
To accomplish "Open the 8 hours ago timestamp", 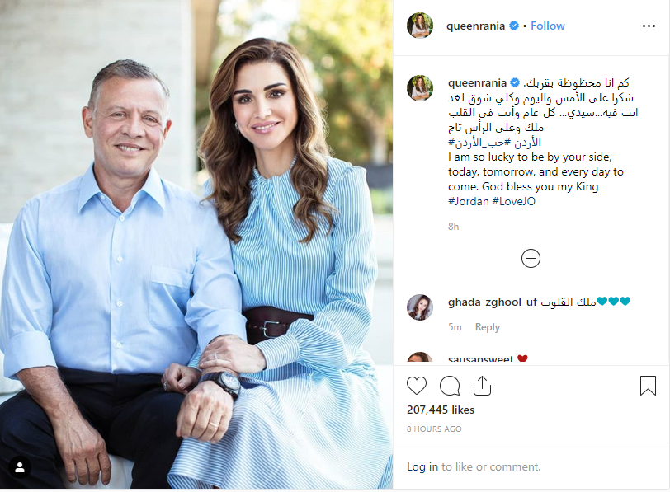I will (x=434, y=429).
